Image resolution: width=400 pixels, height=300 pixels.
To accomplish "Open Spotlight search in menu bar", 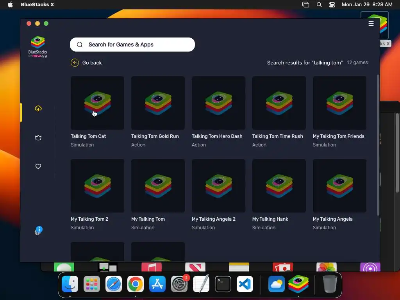I will [x=319, y=5].
